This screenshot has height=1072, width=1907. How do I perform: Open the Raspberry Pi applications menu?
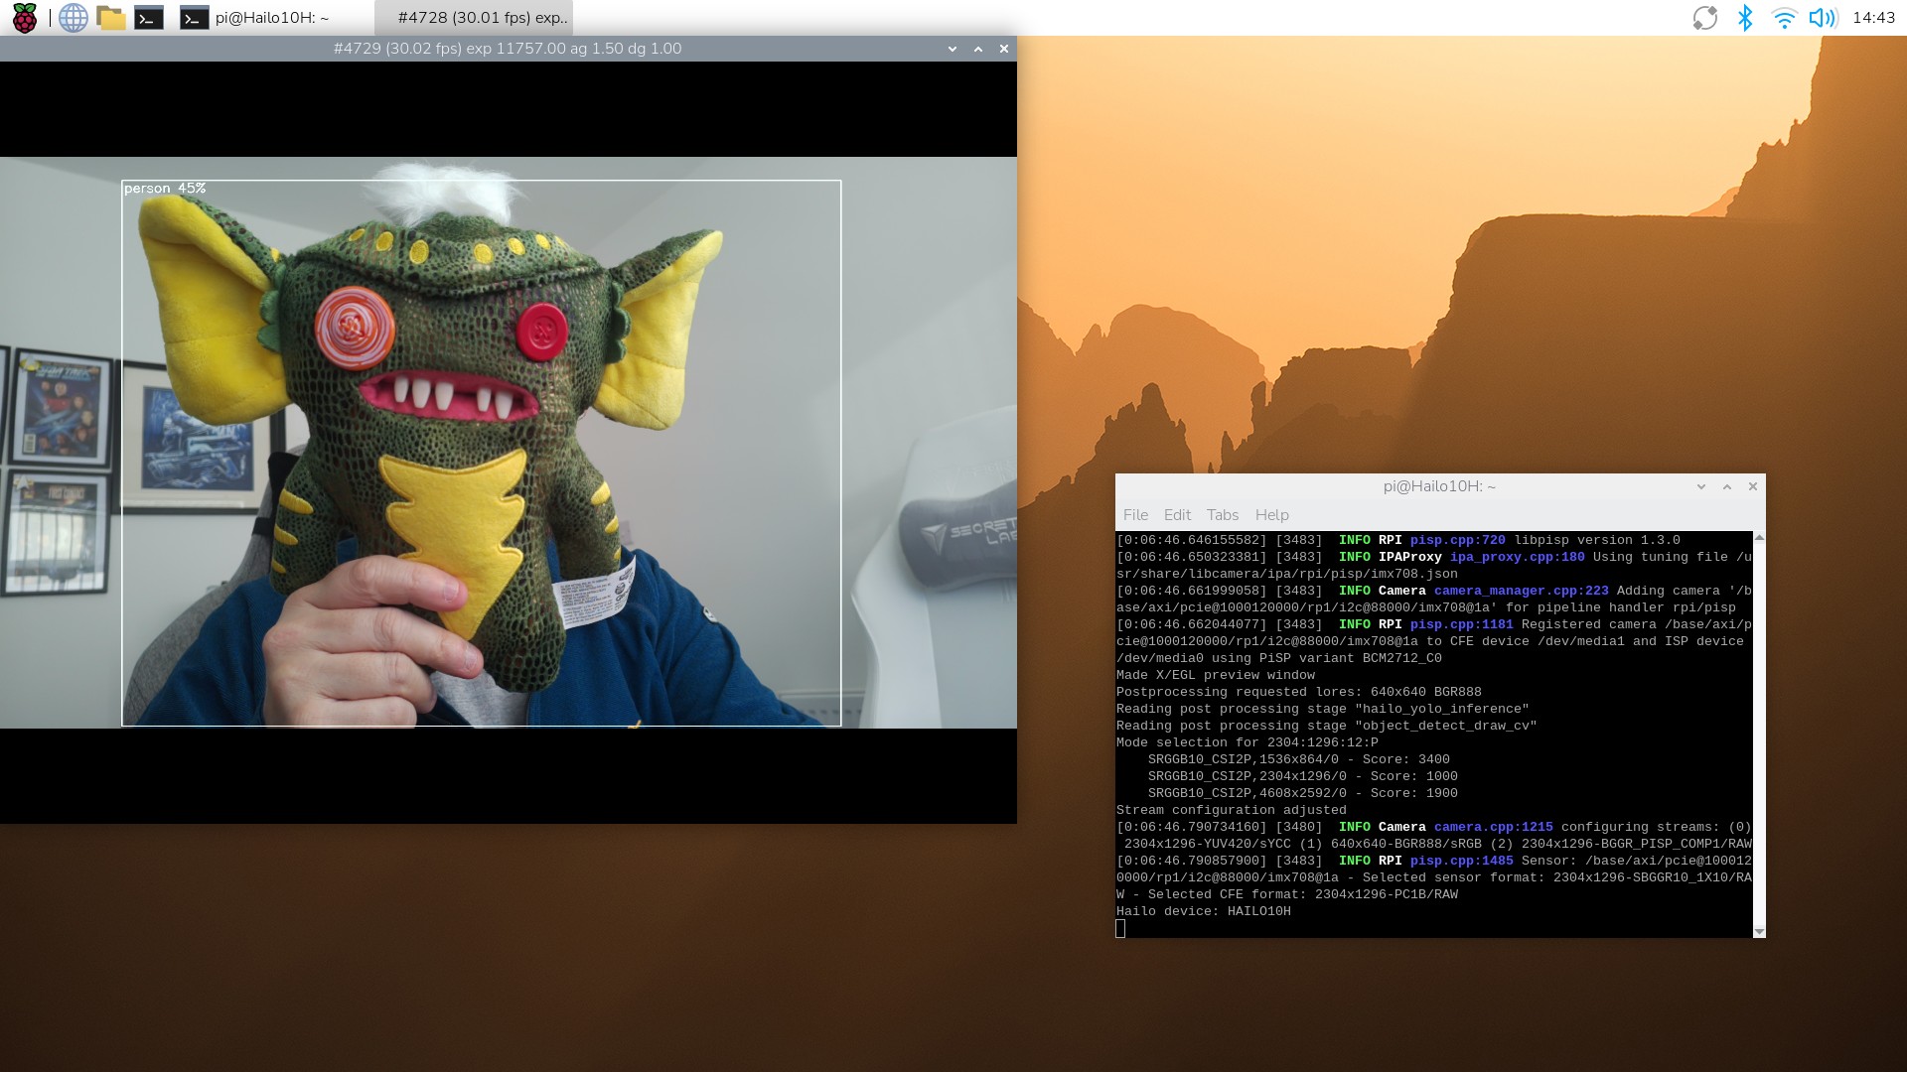24,17
